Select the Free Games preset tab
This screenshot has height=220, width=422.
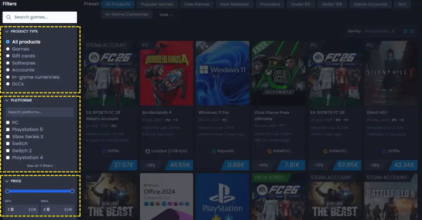coord(197,4)
